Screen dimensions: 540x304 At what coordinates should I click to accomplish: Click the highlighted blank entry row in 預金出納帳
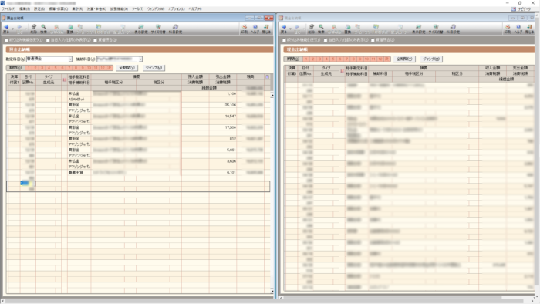pos(138,186)
